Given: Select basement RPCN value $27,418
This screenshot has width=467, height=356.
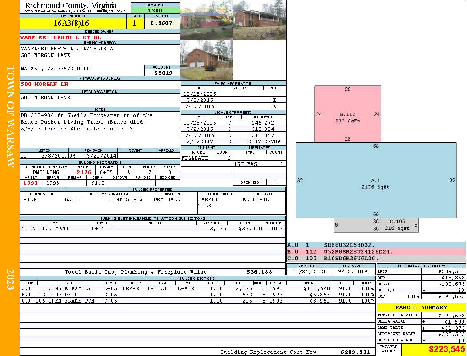Looking at the screenshot, I should (x=250, y=228).
